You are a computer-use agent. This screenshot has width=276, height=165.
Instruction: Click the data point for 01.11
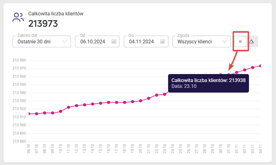tap(237, 72)
